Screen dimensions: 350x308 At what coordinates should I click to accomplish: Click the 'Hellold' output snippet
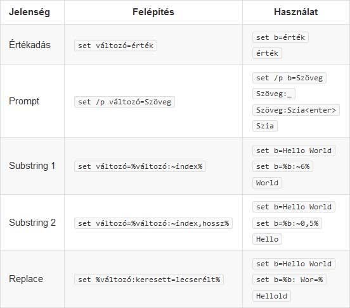pos(271,296)
